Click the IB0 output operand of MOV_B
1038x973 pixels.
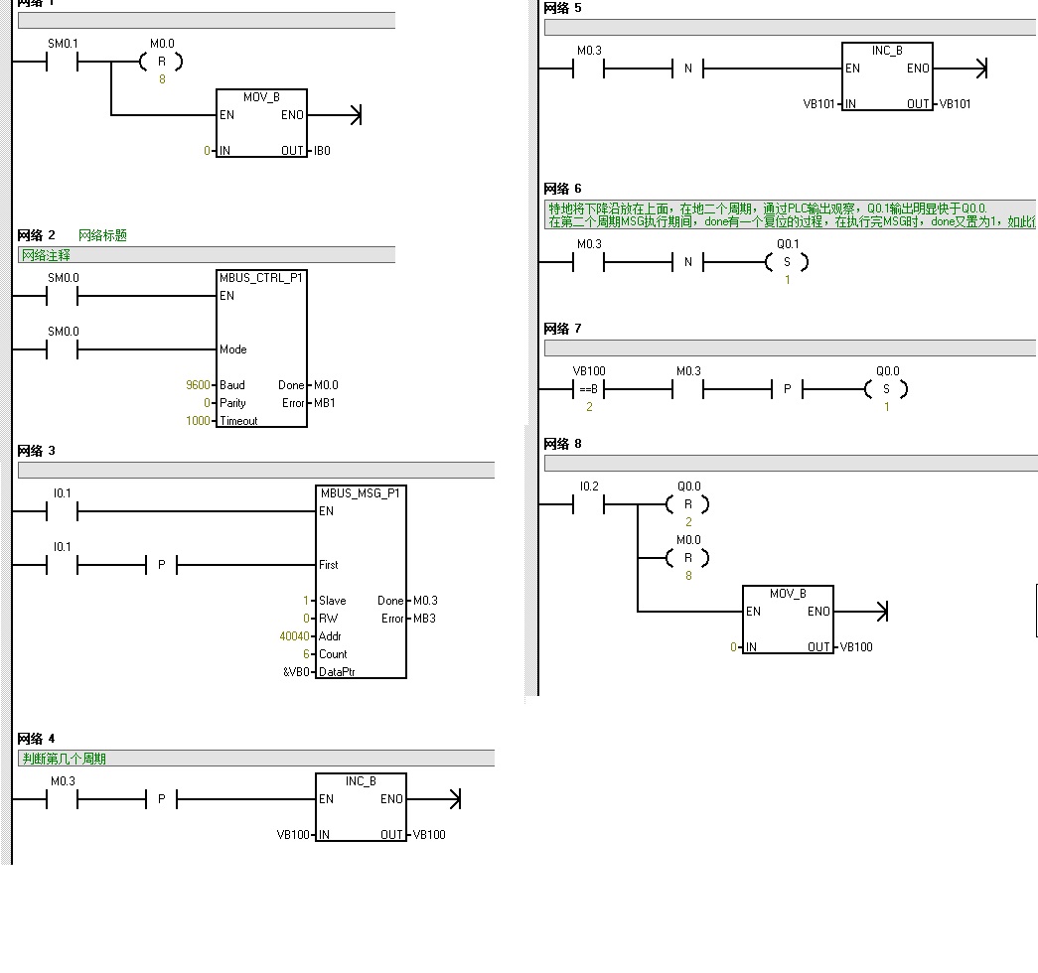(x=323, y=151)
